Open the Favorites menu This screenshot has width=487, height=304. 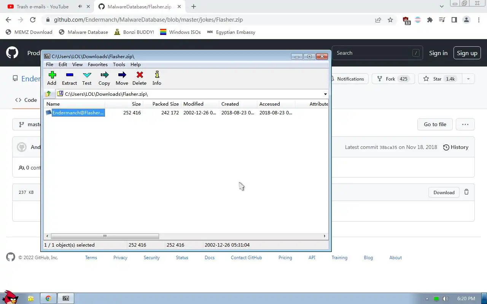click(97, 65)
